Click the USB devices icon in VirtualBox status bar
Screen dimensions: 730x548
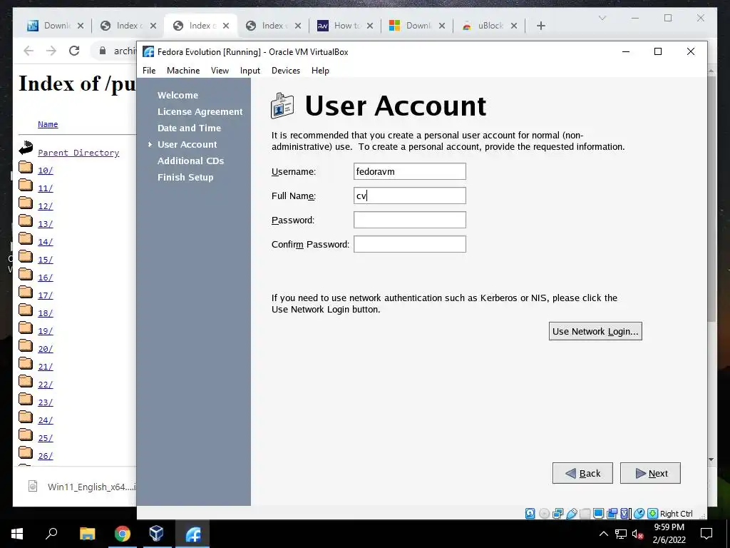click(572, 514)
